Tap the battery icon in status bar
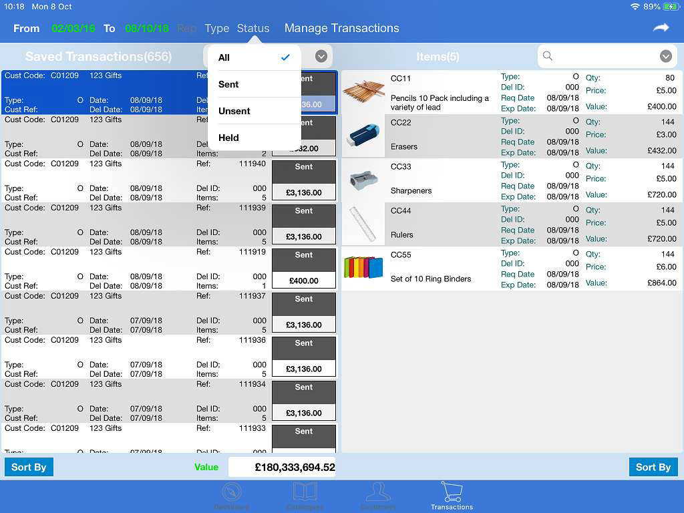Image resolution: width=684 pixels, height=513 pixels. [x=669, y=7]
